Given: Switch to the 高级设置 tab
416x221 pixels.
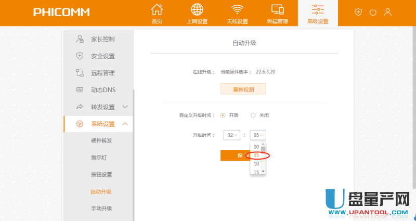Looking at the screenshot, I should (318, 14).
